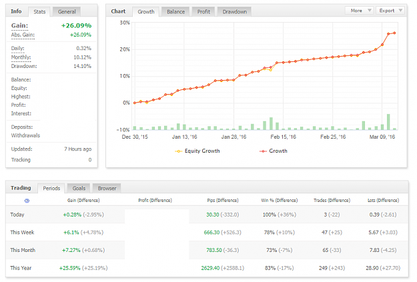Click the 0.32% daily value
The width and height of the screenshot is (417, 282).
[84, 49]
